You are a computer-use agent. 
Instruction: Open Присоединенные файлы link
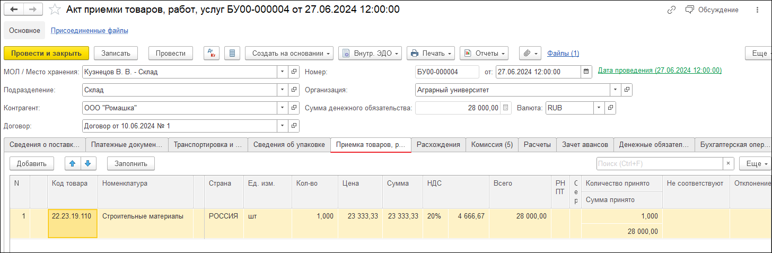point(90,31)
